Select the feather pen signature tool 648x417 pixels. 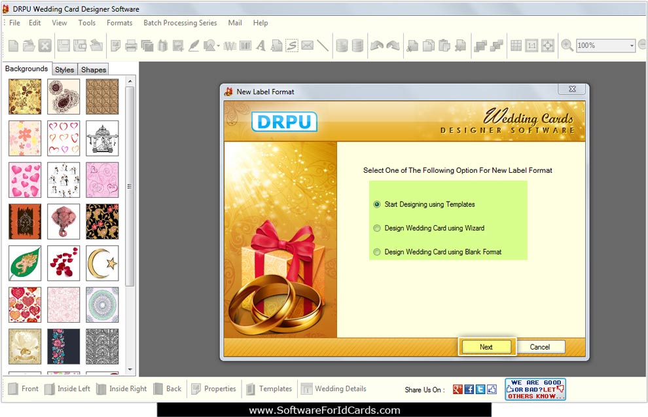193,45
